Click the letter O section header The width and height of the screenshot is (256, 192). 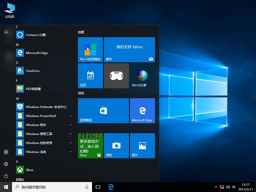coord(17,62)
